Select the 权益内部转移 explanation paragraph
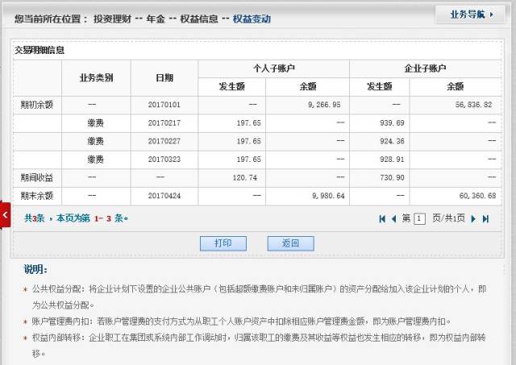The height and width of the screenshot is (365, 516). point(259,346)
